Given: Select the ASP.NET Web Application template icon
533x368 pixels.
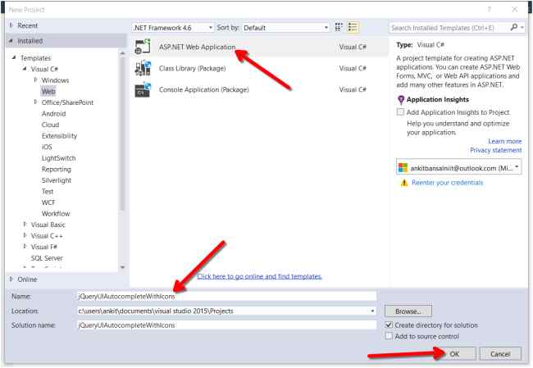Looking at the screenshot, I should [143, 47].
